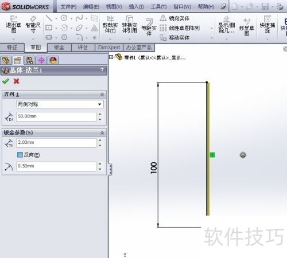This screenshot has height=258, width=287.
Task: Open the end condition dropdown (两侧对称)
Action: point(60,104)
